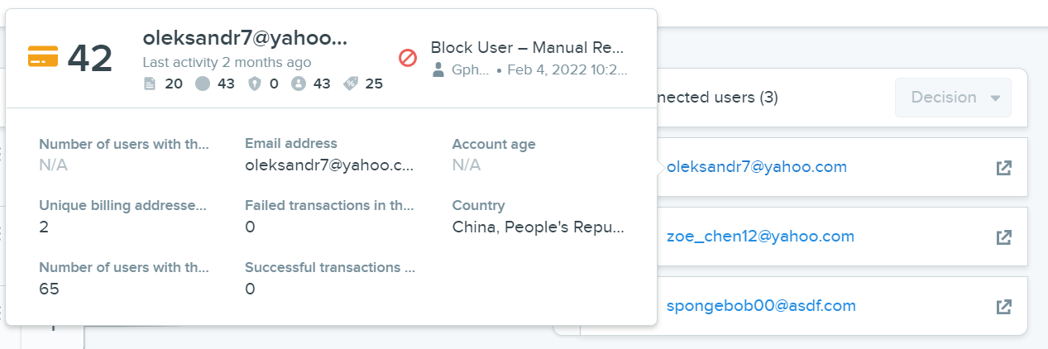Open connected user zoe_chen12@yahoo.com link
Screen dimensions: 1048x349
[760, 237]
